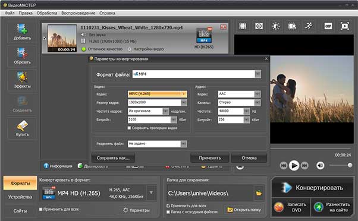Start conversion with Конвертировать button
Screen dimensions: 358x221
pyautogui.click(x=312, y=188)
